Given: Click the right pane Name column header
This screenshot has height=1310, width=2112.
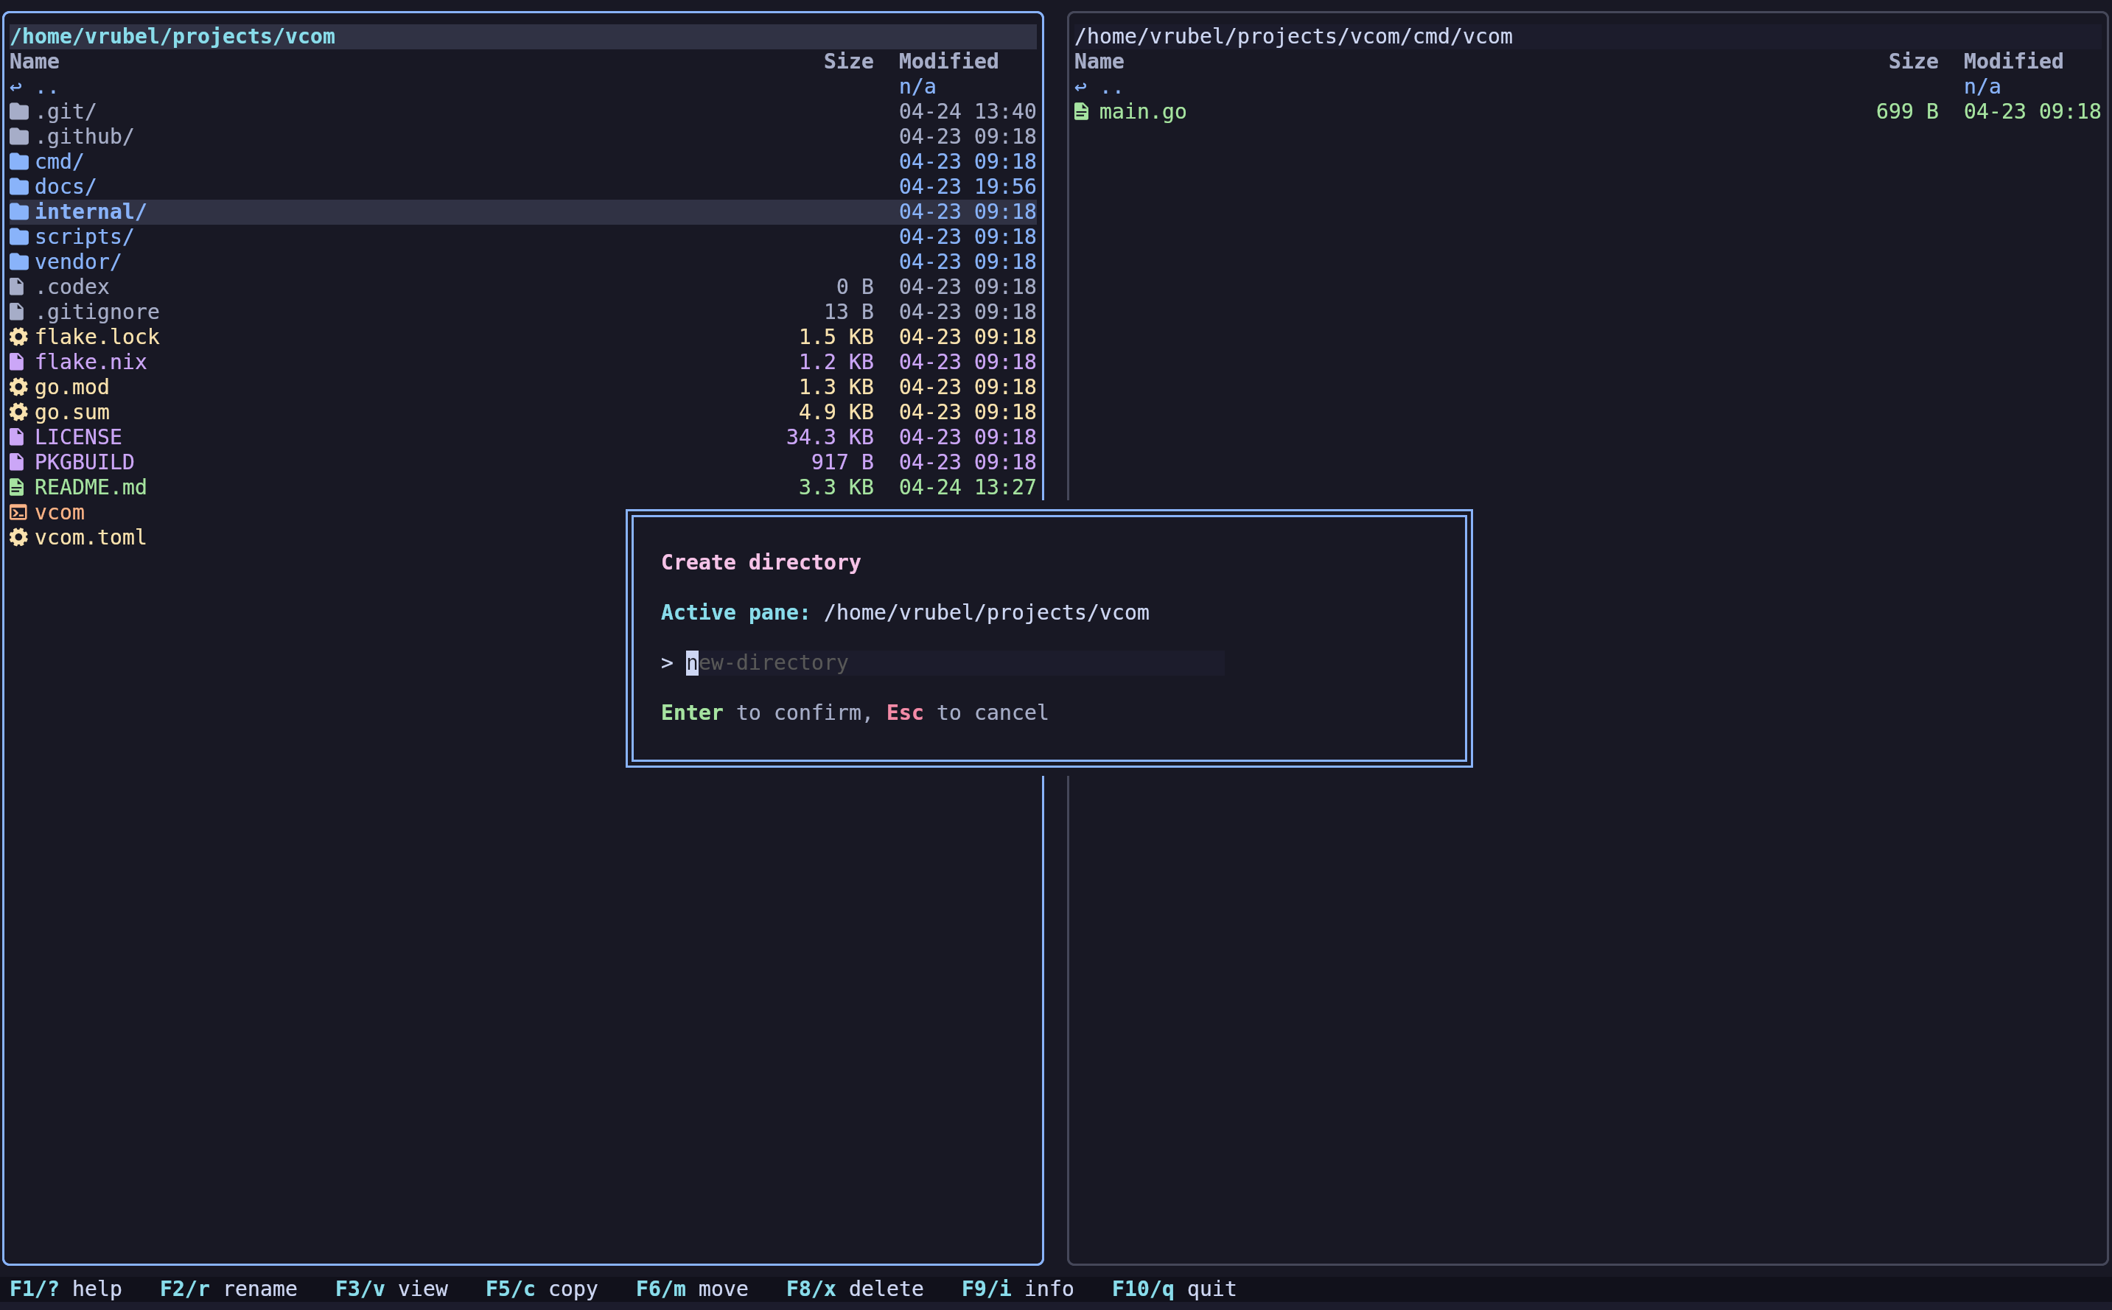Looking at the screenshot, I should tap(1099, 61).
